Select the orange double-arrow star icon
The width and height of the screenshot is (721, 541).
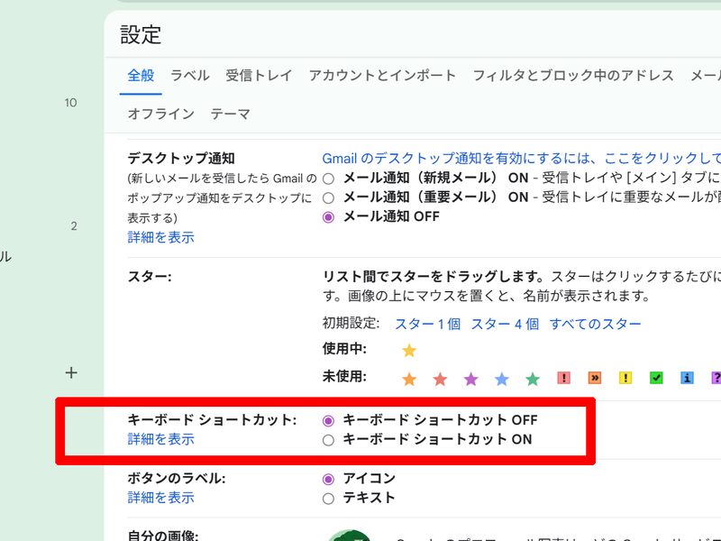coord(594,379)
